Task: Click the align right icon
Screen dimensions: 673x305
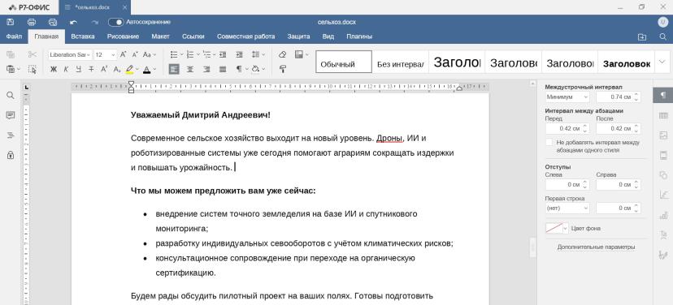Action: [206, 69]
